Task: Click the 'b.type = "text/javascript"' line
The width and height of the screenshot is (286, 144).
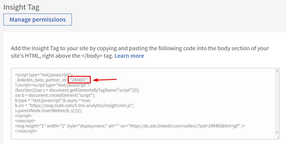Action: tap(53, 100)
